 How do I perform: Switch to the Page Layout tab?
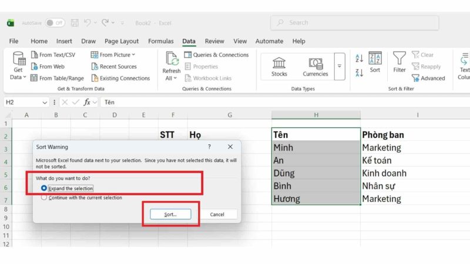(122, 41)
